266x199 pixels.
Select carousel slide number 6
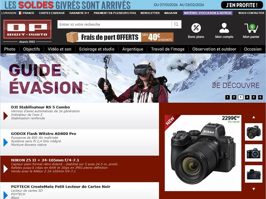coord(260,97)
